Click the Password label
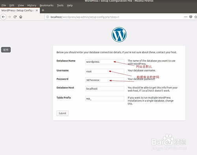197x155 pixels. [x=62, y=79]
